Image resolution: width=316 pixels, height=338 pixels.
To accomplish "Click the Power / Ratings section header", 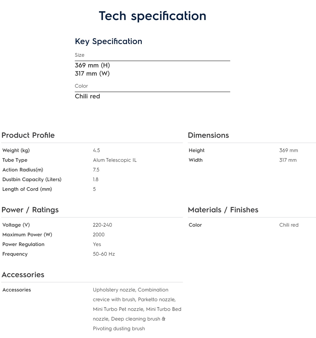I will tap(30, 210).
